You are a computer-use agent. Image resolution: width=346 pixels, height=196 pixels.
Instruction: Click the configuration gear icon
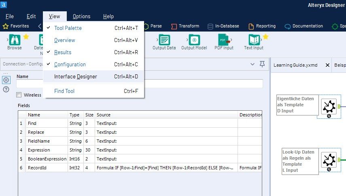pyautogui.click(x=6, y=80)
